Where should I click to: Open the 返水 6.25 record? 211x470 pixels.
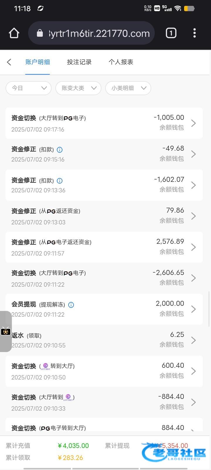tap(104, 340)
